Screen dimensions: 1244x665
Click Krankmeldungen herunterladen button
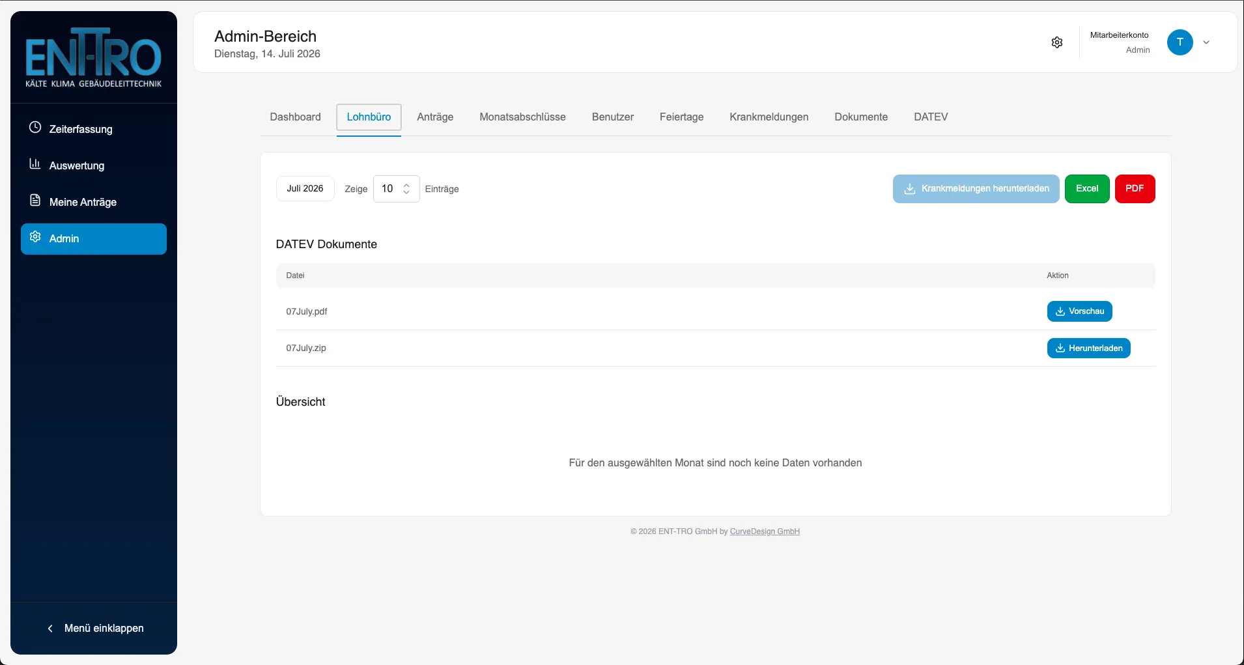tap(976, 189)
